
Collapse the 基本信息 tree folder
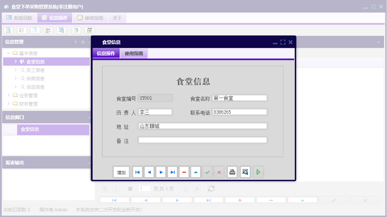pos(9,53)
